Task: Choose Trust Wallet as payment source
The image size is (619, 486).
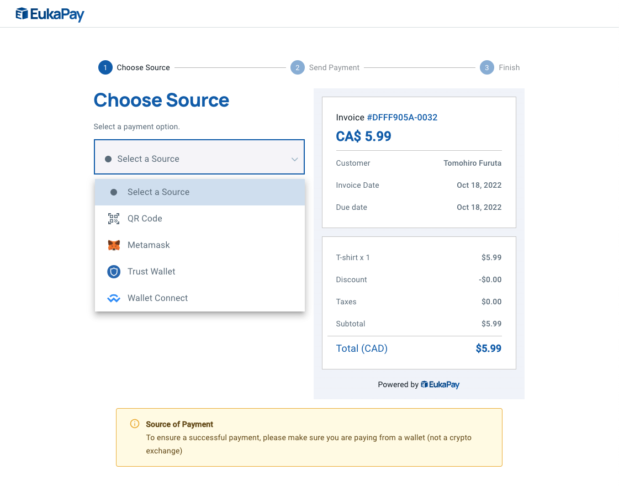Action: pyautogui.click(x=200, y=272)
